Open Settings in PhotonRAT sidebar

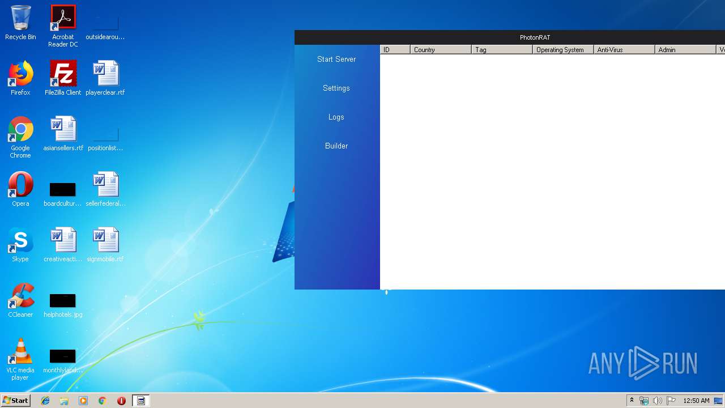click(336, 88)
